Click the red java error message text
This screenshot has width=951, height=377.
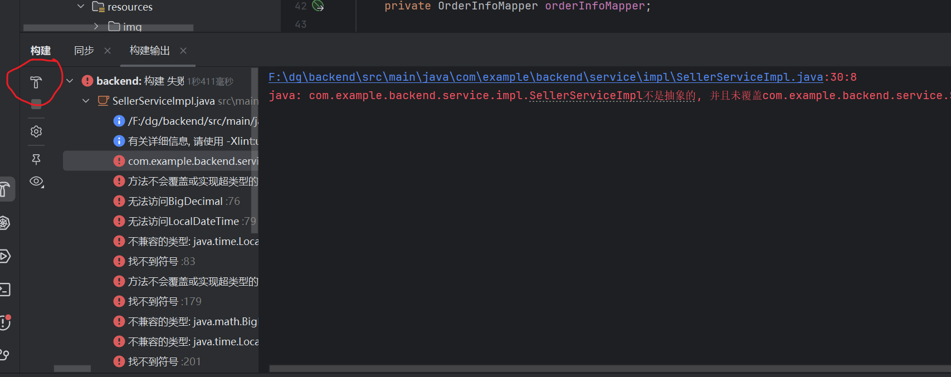609,96
